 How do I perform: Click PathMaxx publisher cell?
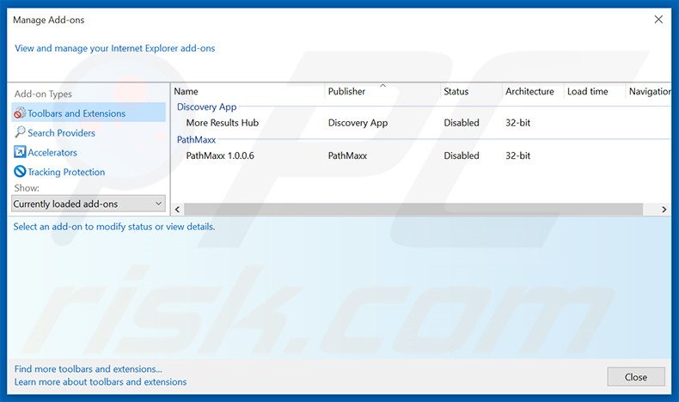347,155
